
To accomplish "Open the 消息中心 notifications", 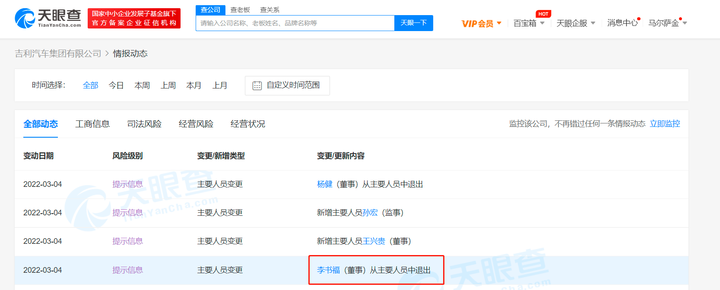I will (x=622, y=23).
